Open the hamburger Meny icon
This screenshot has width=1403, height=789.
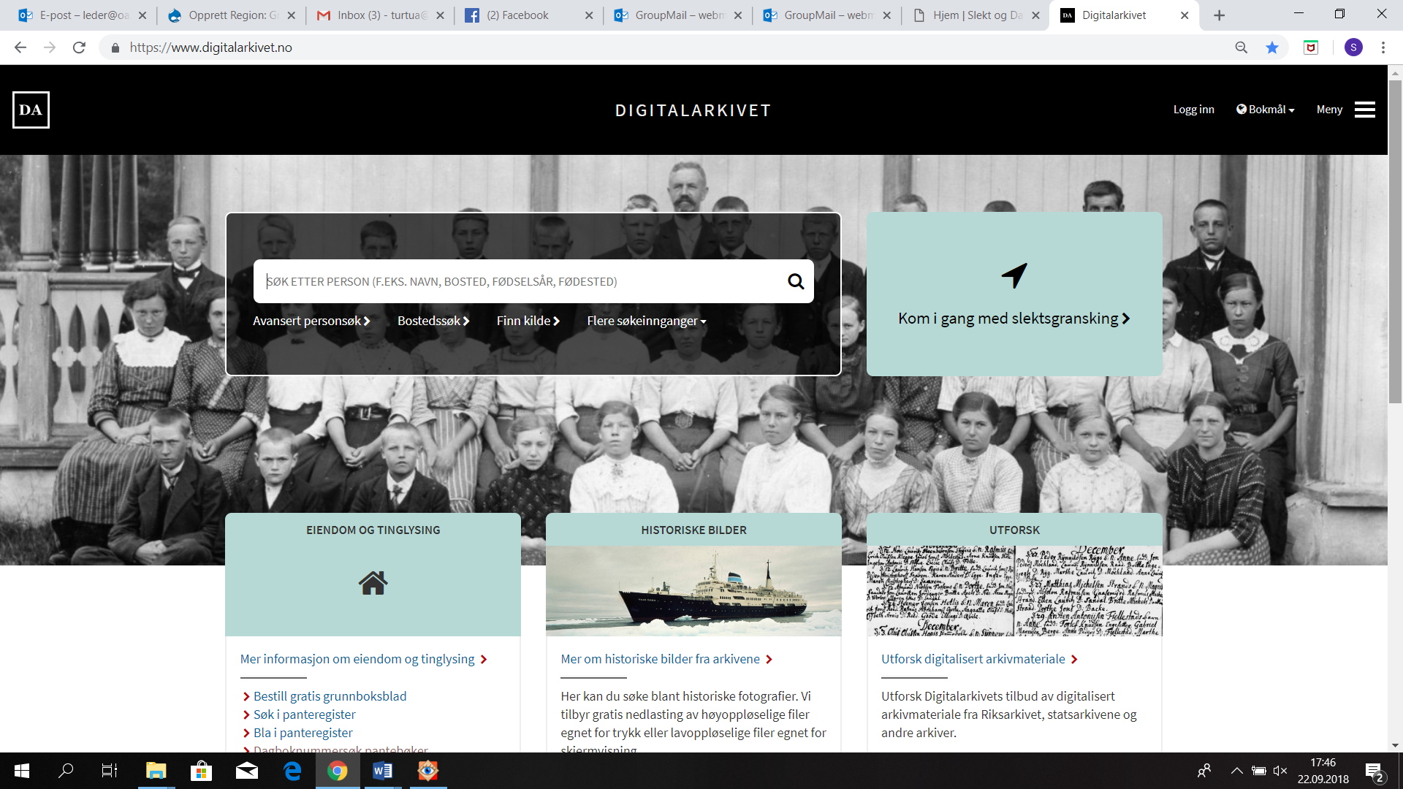point(1364,110)
